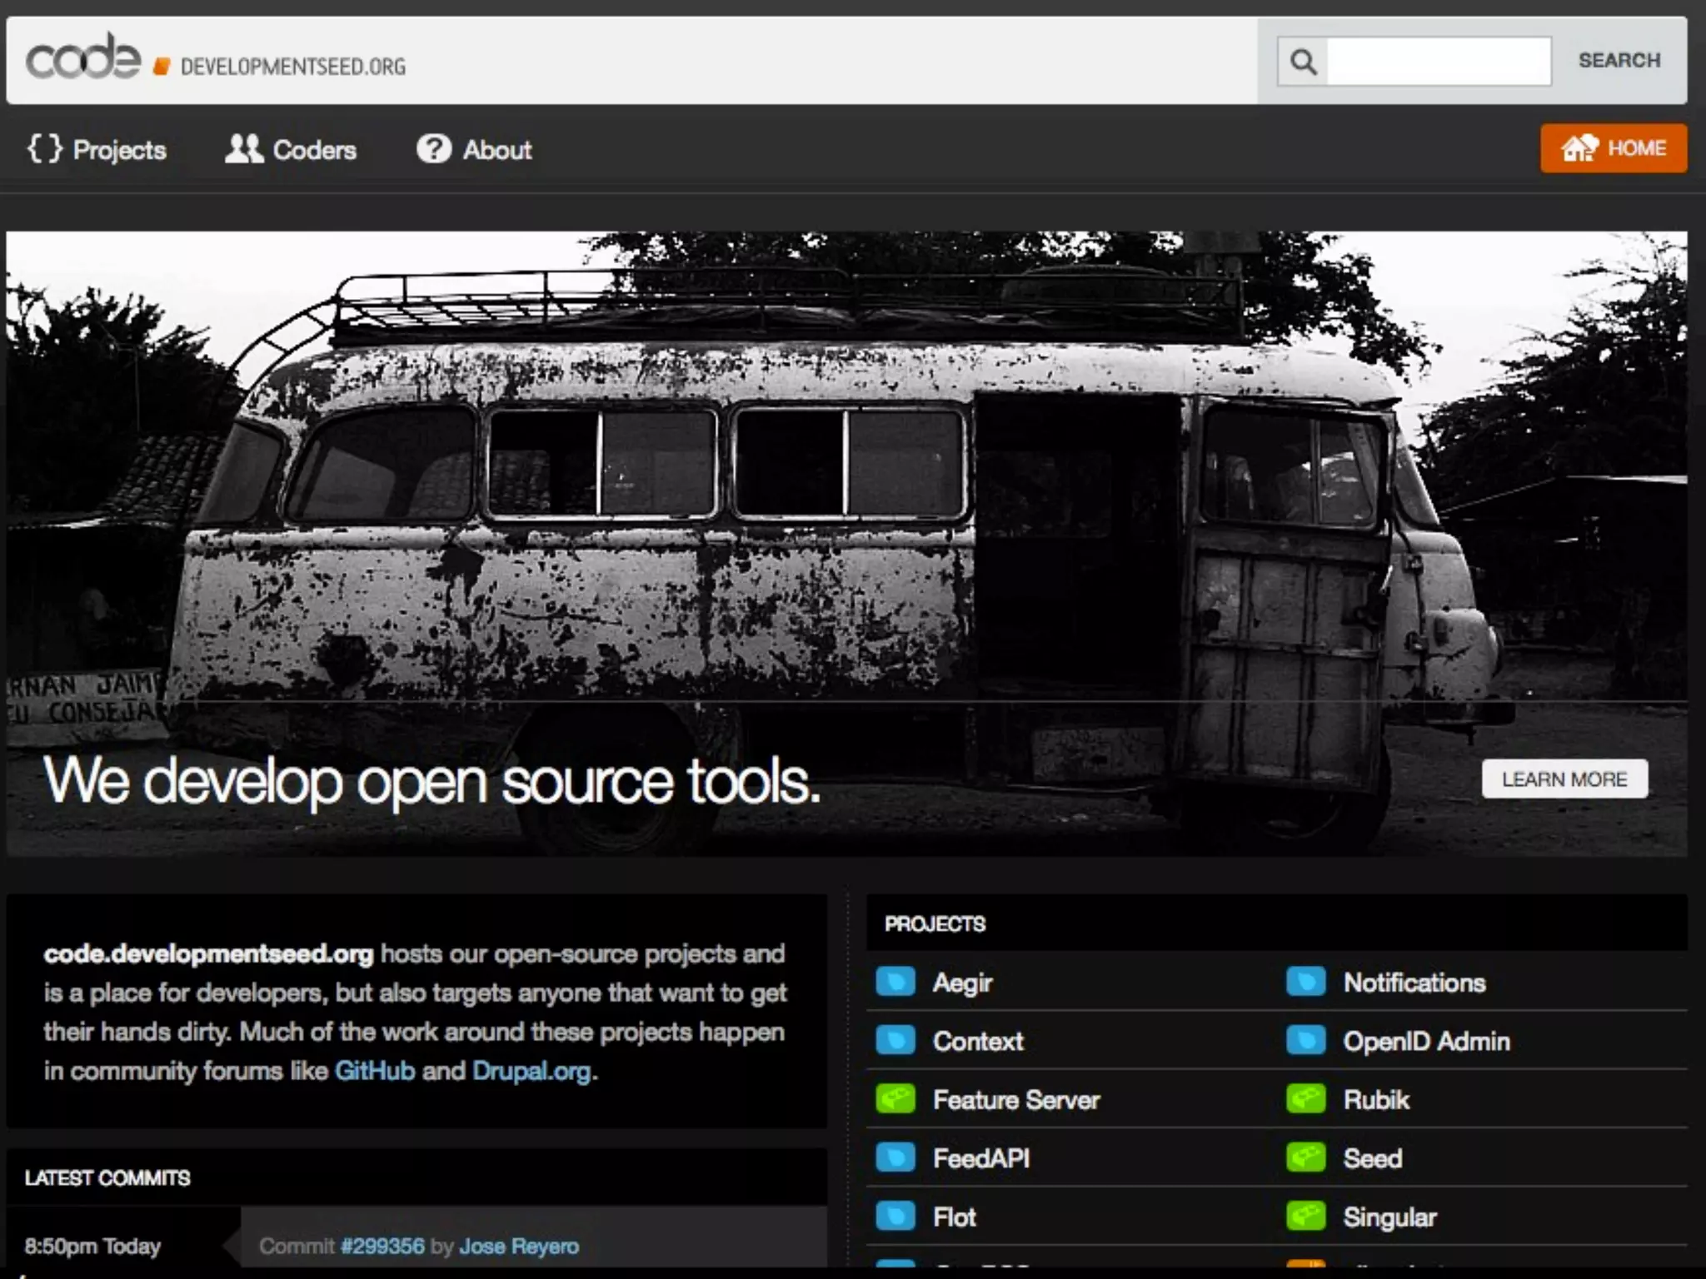Focus the search text input field
This screenshot has width=1706, height=1279.
[1438, 61]
